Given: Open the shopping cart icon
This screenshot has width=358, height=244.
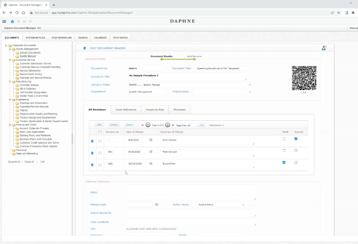Looking at the screenshot, I should click(x=19, y=21).
